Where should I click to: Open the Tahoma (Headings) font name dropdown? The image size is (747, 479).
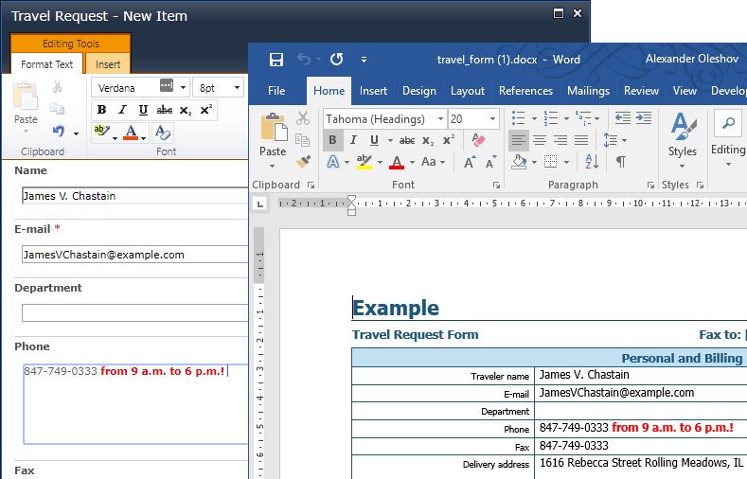pos(440,119)
